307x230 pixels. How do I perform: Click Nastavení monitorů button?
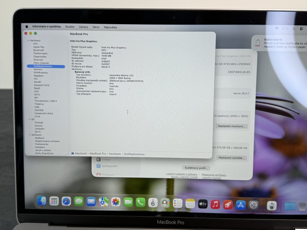tap(231, 126)
